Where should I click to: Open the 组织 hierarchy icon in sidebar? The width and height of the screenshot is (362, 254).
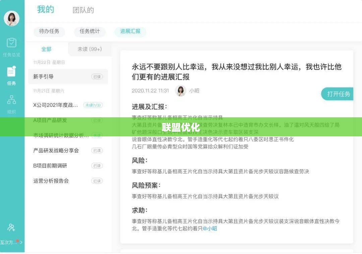[x=11, y=100]
